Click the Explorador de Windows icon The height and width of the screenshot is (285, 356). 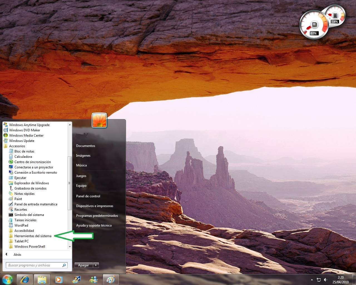11,183
